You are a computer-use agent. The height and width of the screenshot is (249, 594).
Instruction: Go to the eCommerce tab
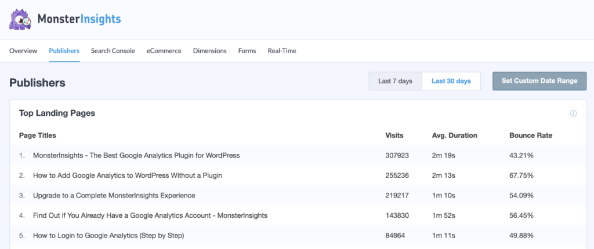[164, 51]
